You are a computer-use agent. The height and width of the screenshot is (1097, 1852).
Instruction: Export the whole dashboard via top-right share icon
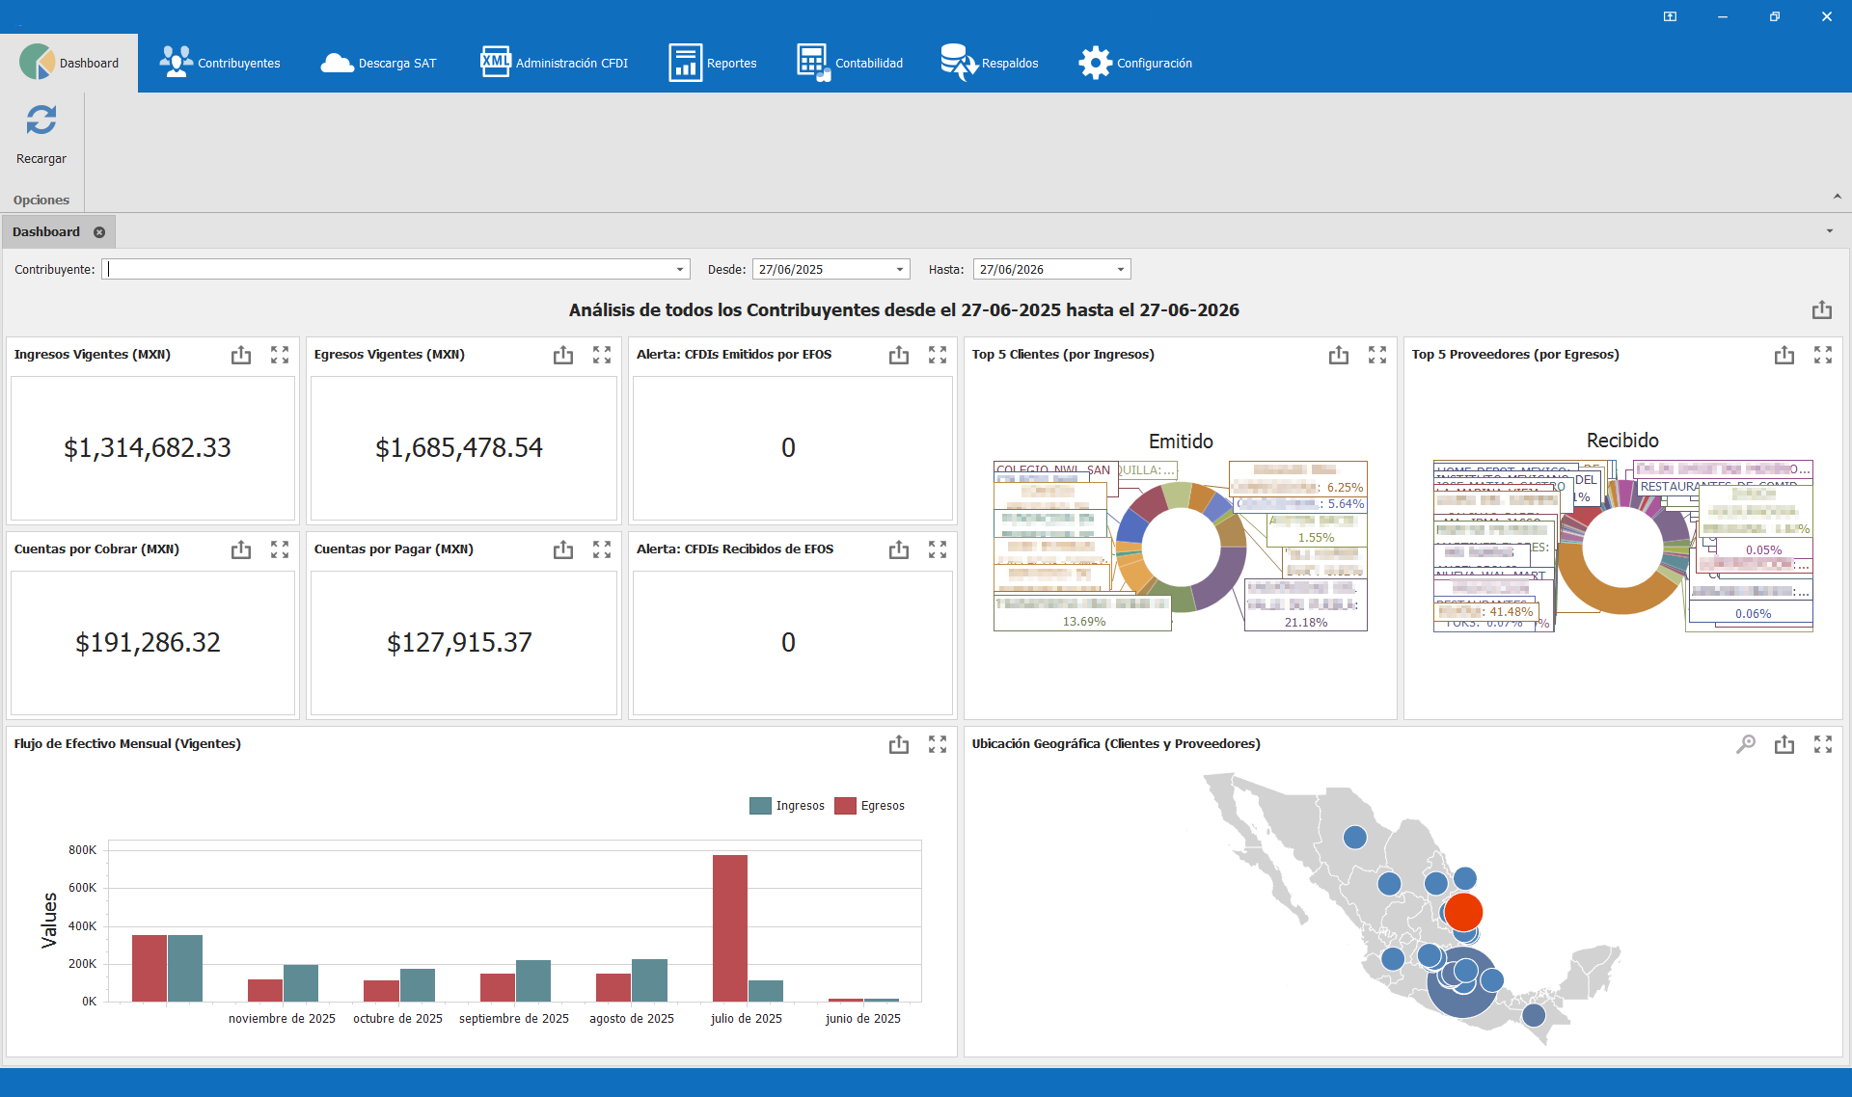click(1822, 309)
